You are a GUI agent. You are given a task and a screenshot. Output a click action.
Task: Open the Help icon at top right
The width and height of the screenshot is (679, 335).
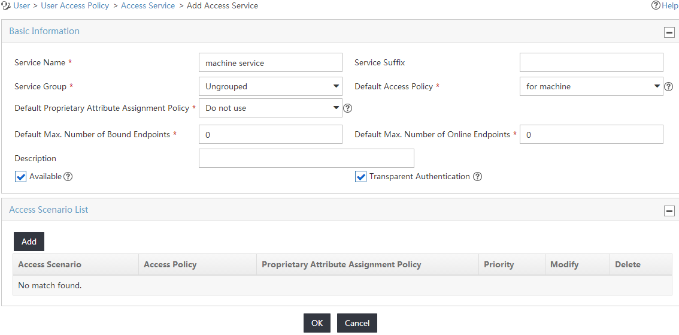click(x=656, y=5)
